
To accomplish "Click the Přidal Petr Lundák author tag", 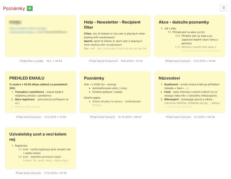I will coord(31,61).
